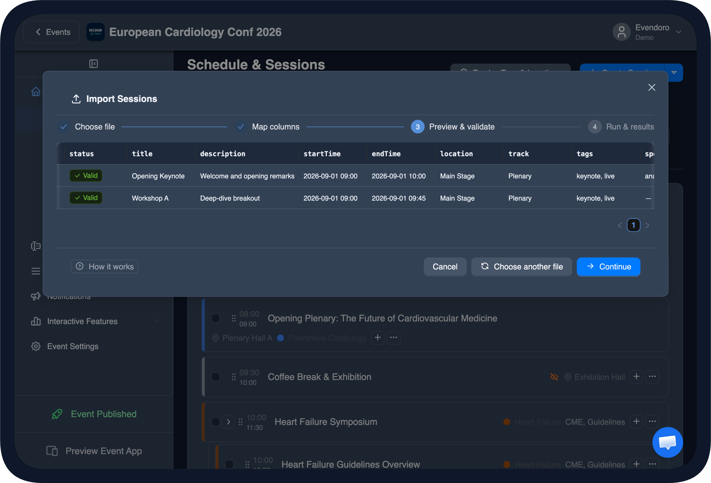711x483 pixels.
Task: Open Preview Event App
Action: point(94,451)
